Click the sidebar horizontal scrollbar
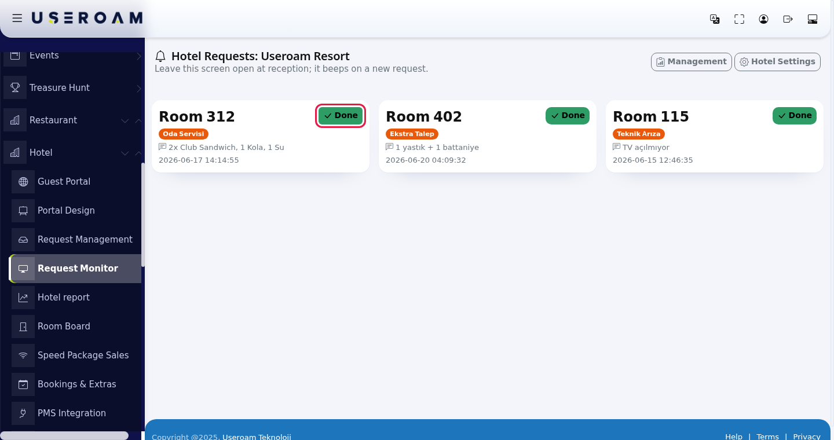Viewport: 834px width, 440px height. tap(64, 435)
